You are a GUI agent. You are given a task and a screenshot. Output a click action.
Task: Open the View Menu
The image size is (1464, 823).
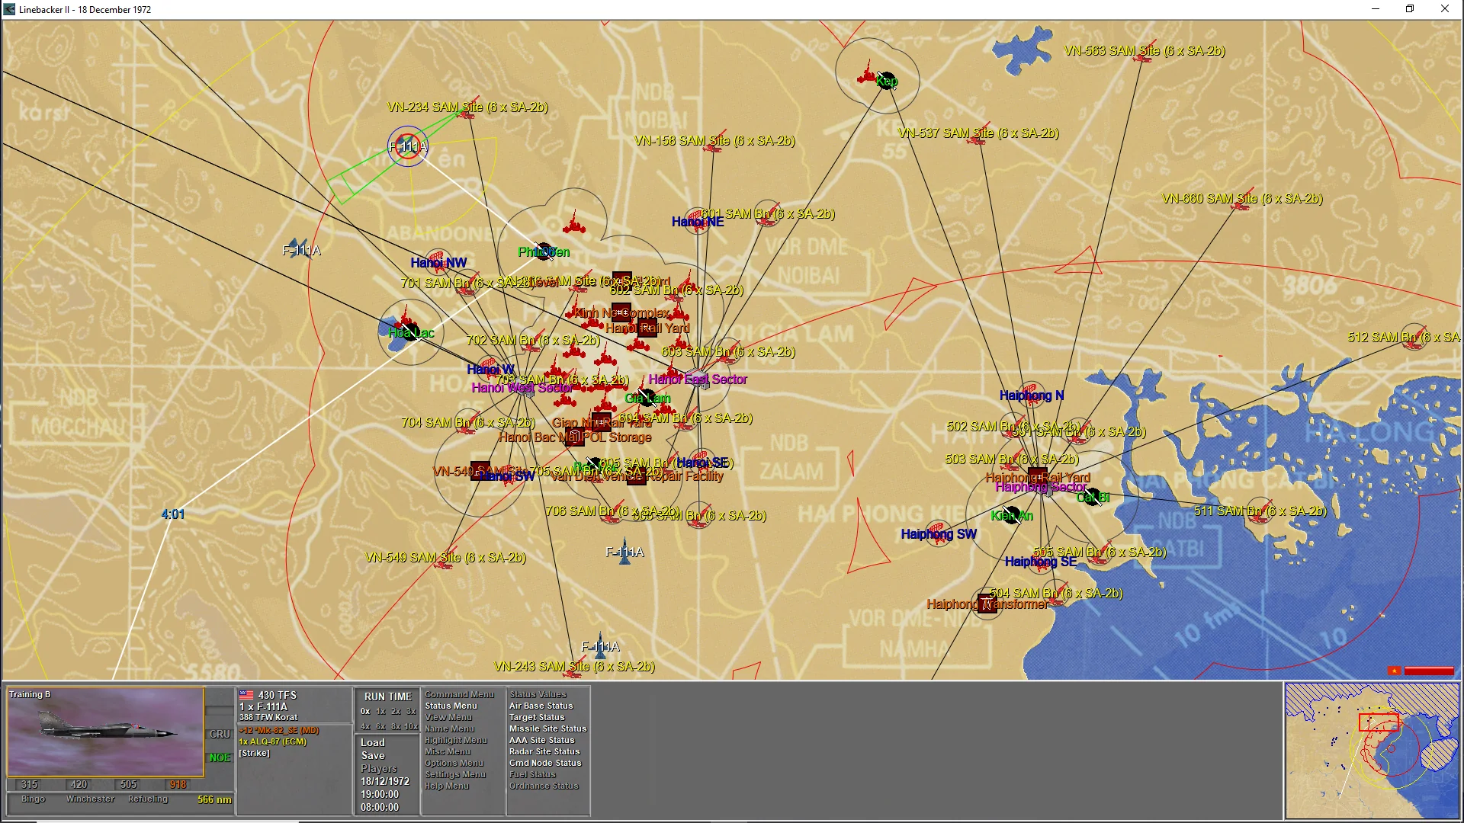pos(448,717)
